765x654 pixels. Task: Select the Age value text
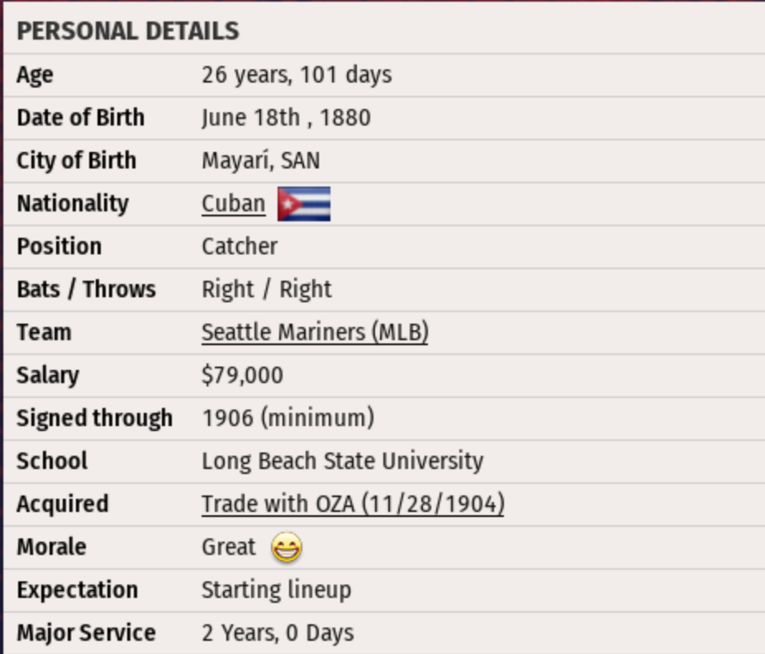point(297,75)
